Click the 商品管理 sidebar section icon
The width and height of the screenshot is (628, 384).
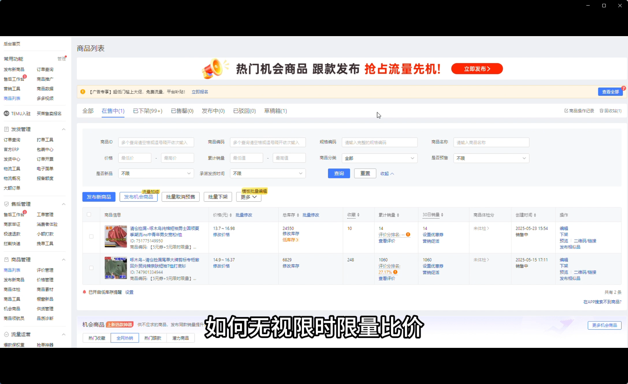[6, 259]
